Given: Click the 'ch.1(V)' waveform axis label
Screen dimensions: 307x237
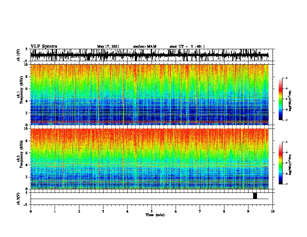Looking at the screenshot, I should pos(19,55).
